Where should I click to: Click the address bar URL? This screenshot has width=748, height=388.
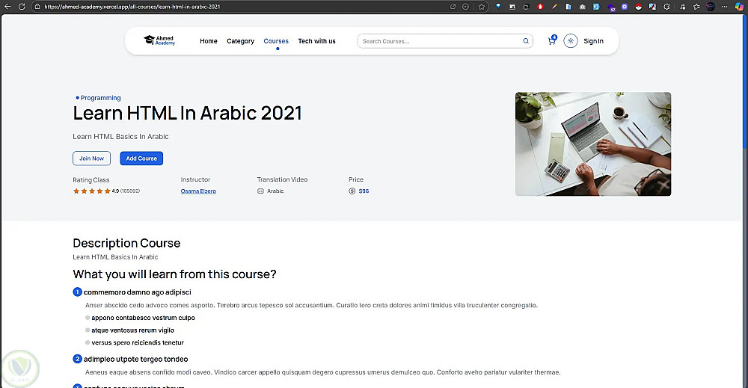[x=132, y=7]
